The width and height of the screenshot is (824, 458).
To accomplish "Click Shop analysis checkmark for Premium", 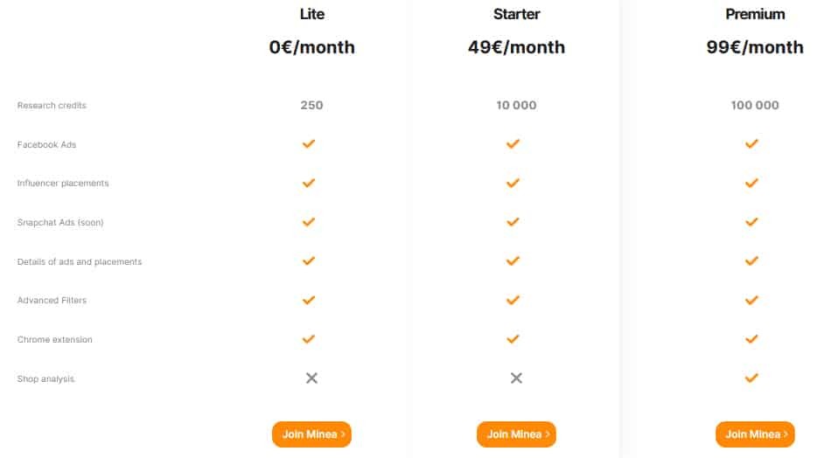I will [x=751, y=378].
